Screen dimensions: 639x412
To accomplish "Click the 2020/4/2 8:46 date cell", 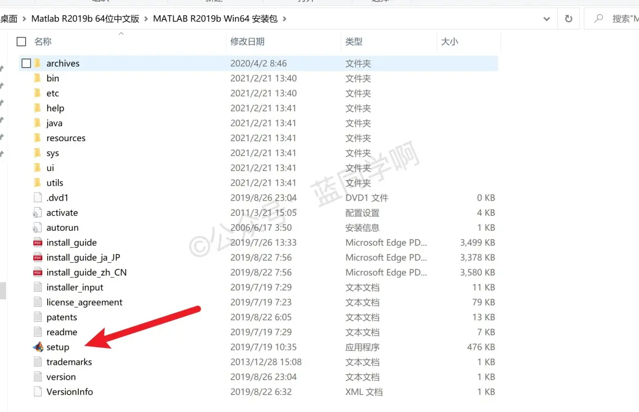I will point(258,63).
